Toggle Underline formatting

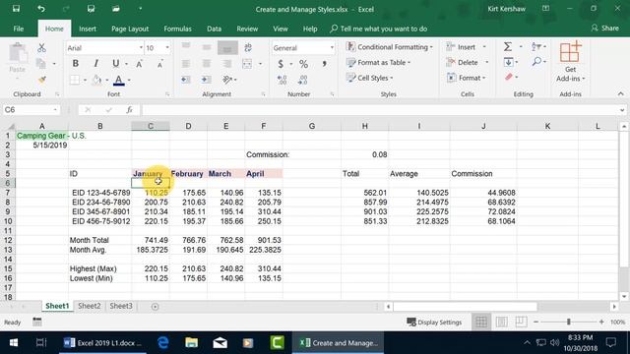tap(116, 63)
